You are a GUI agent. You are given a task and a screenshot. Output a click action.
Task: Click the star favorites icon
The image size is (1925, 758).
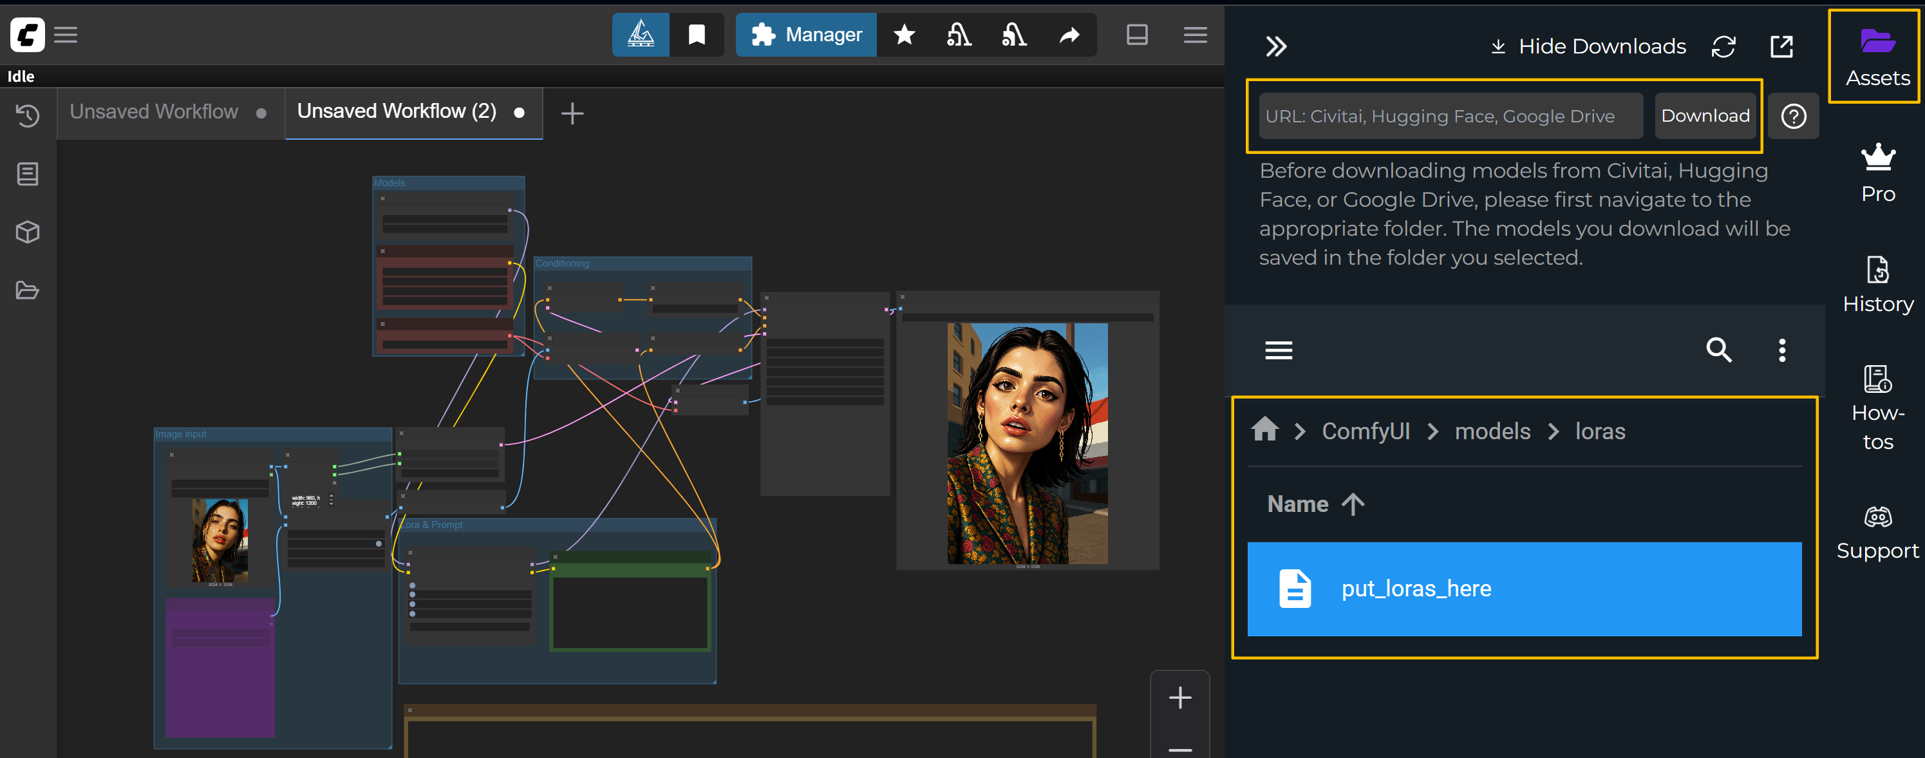click(x=904, y=34)
